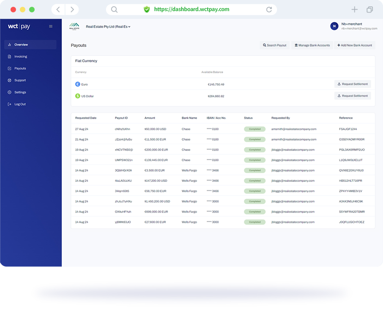Click the Overview bar chart icon
The image size is (383, 312).
pos(10,44)
